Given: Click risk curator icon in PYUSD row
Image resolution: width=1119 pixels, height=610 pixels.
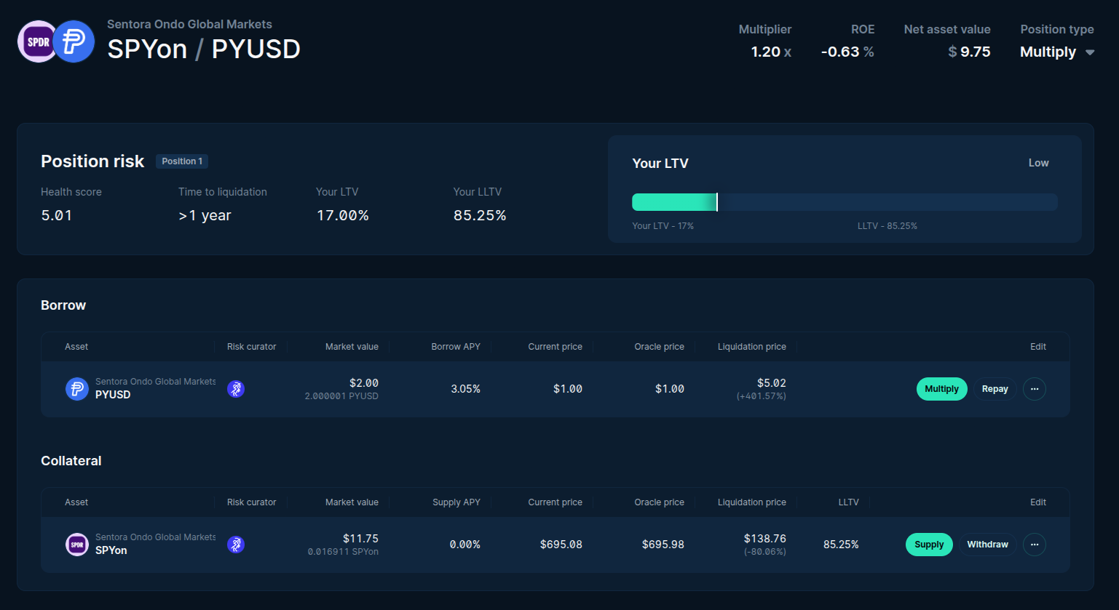Looking at the screenshot, I should [x=236, y=389].
